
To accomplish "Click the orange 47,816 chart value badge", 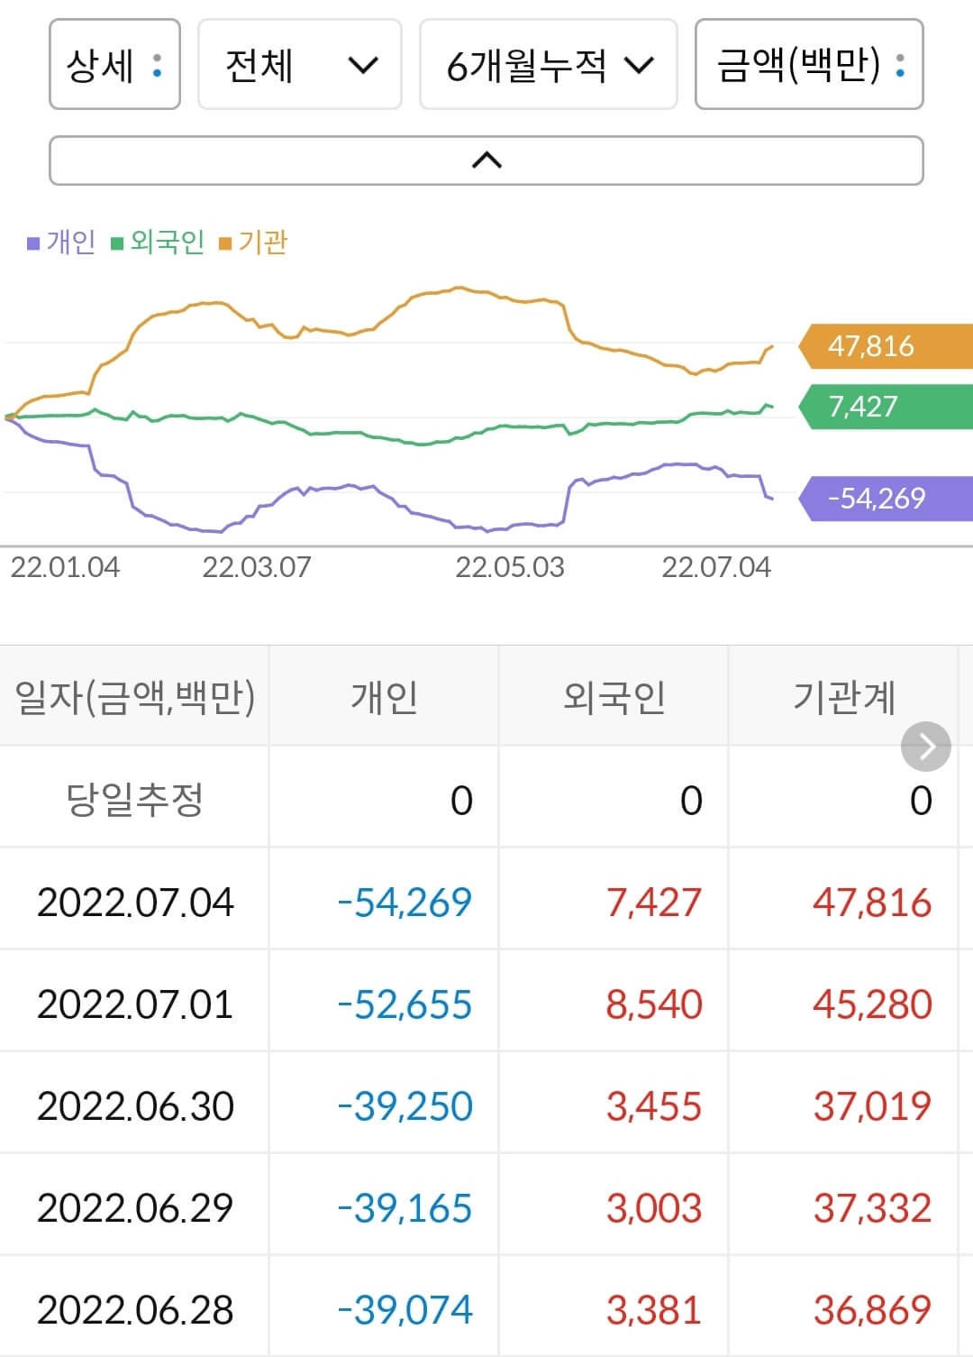I will coord(872,345).
